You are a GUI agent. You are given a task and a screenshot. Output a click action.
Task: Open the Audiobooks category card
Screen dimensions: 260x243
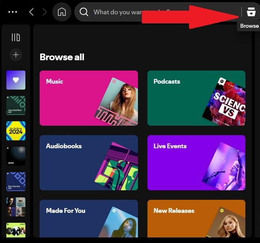click(89, 163)
